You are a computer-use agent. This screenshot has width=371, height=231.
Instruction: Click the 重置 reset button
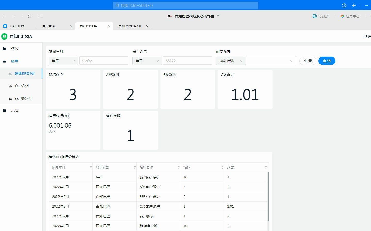point(308,61)
